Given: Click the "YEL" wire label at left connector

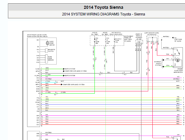Looking at the screenshot, I should pyautogui.click(x=47, y=97).
